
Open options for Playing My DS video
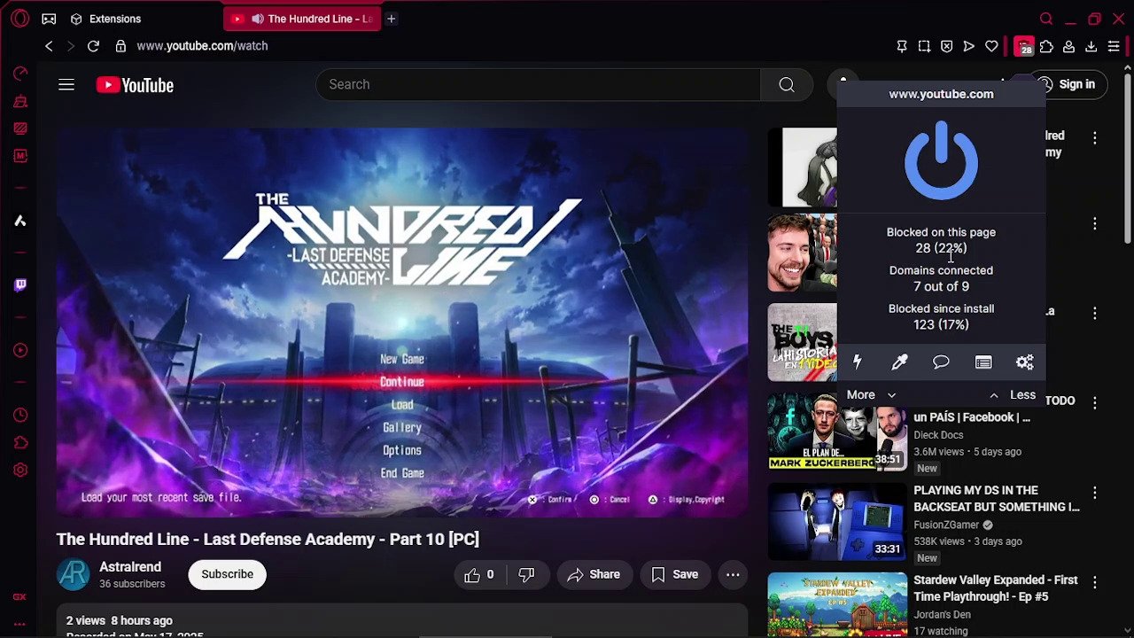point(1095,492)
